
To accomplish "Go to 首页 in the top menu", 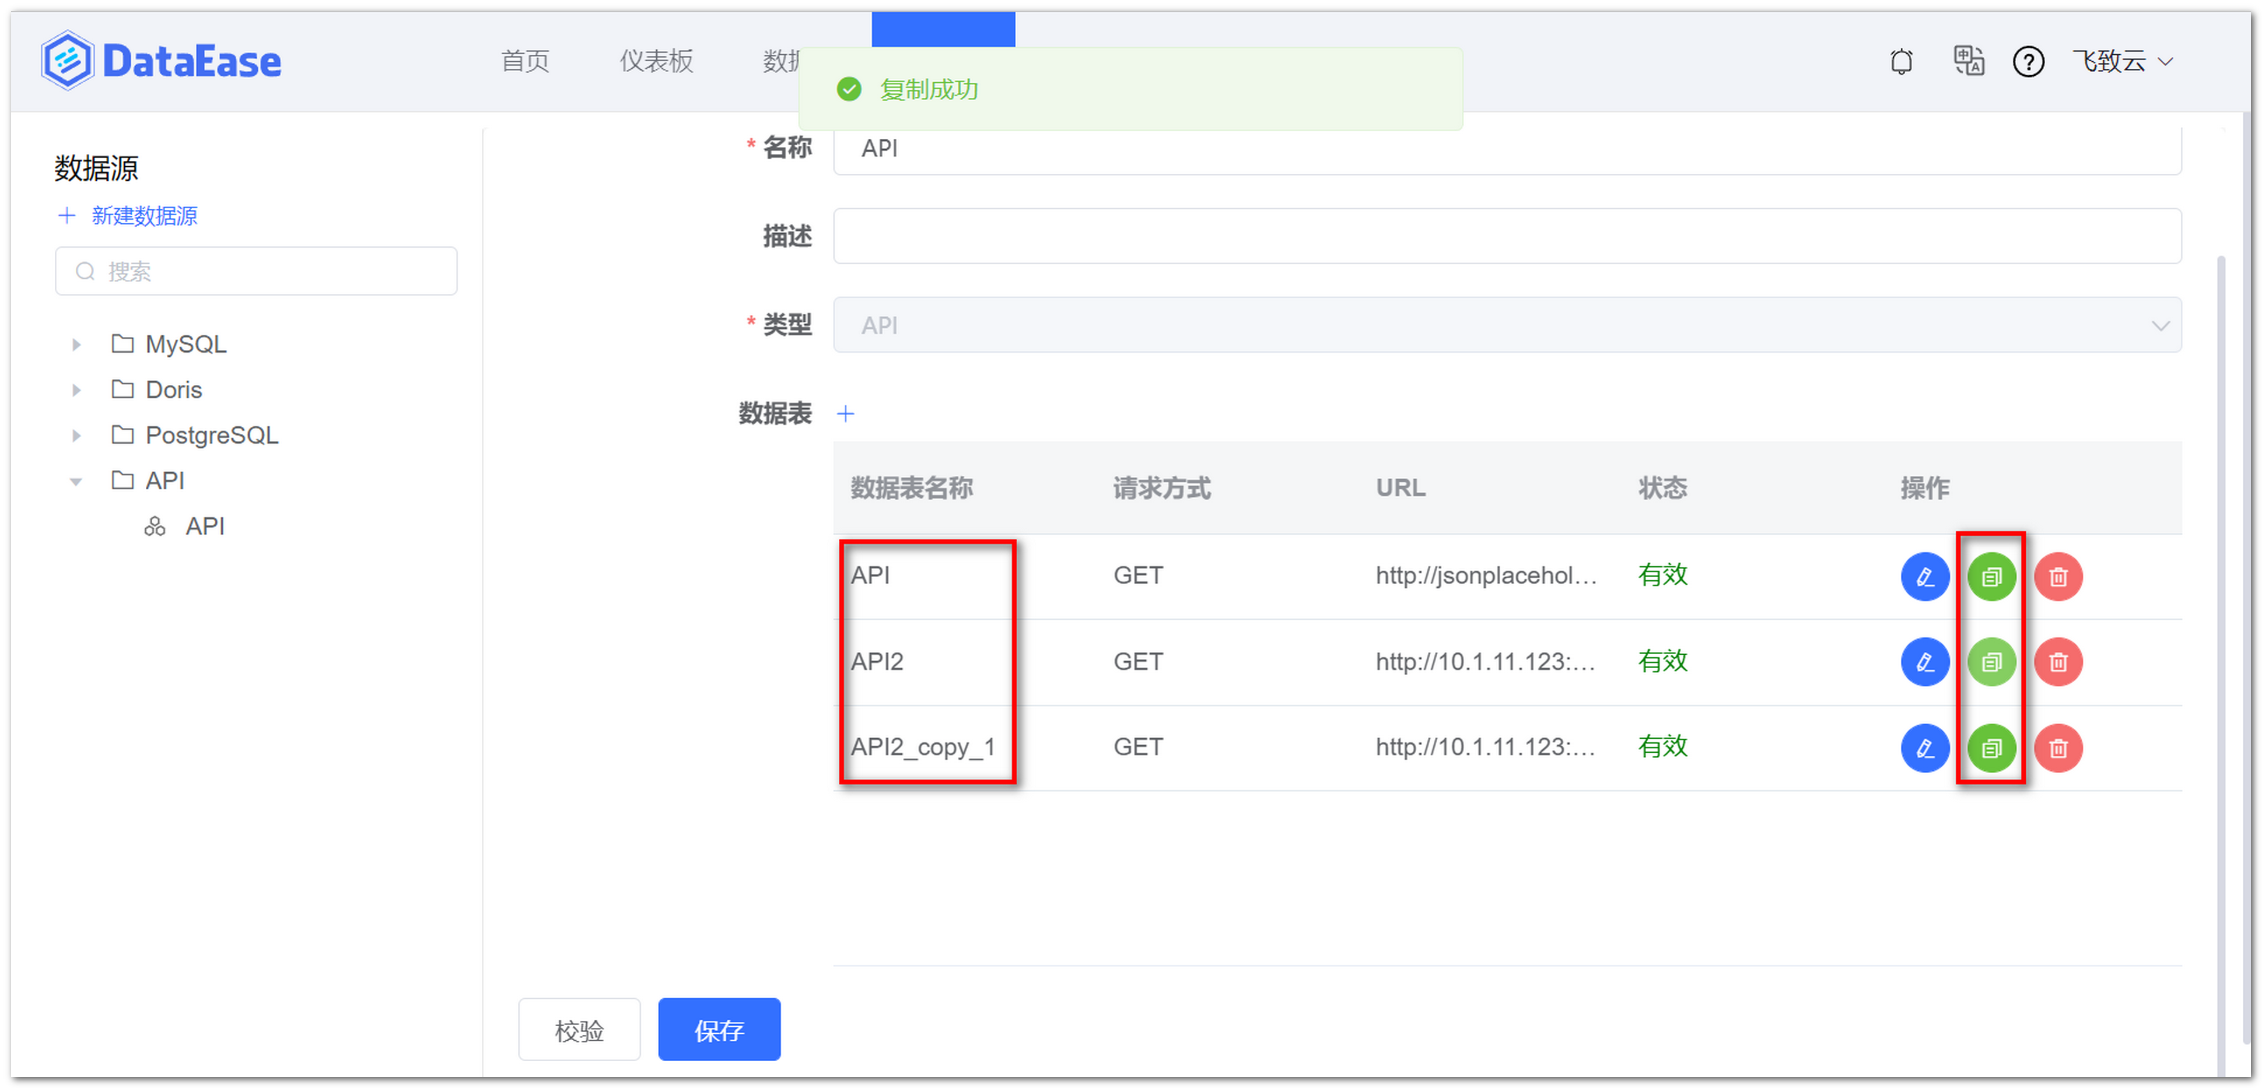I will point(524,61).
